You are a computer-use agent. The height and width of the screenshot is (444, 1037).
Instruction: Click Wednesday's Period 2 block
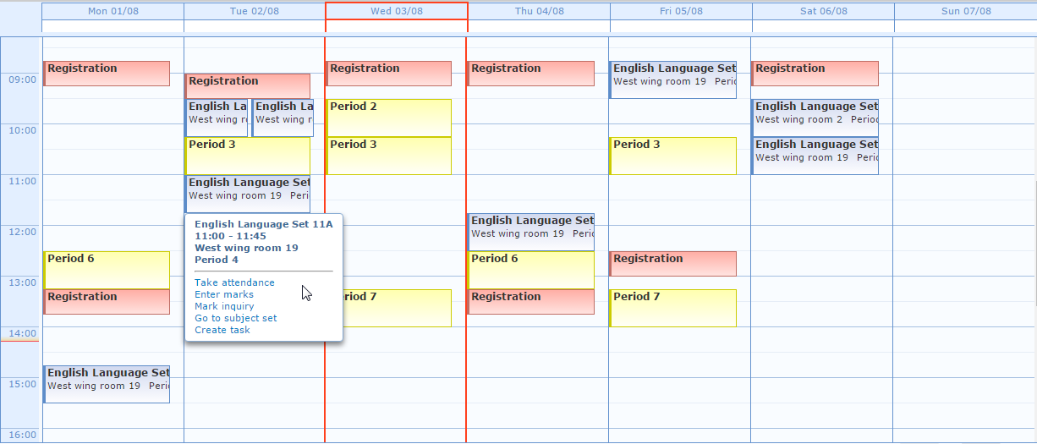(389, 118)
